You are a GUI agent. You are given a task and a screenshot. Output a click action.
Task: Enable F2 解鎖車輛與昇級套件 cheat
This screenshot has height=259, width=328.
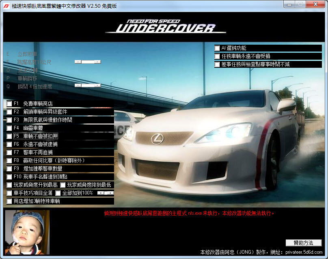pos(8,112)
